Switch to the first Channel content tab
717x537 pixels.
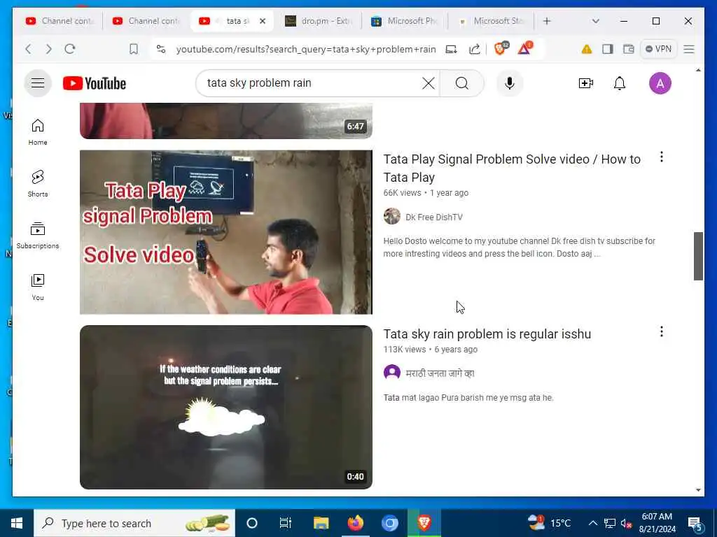pyautogui.click(x=60, y=21)
